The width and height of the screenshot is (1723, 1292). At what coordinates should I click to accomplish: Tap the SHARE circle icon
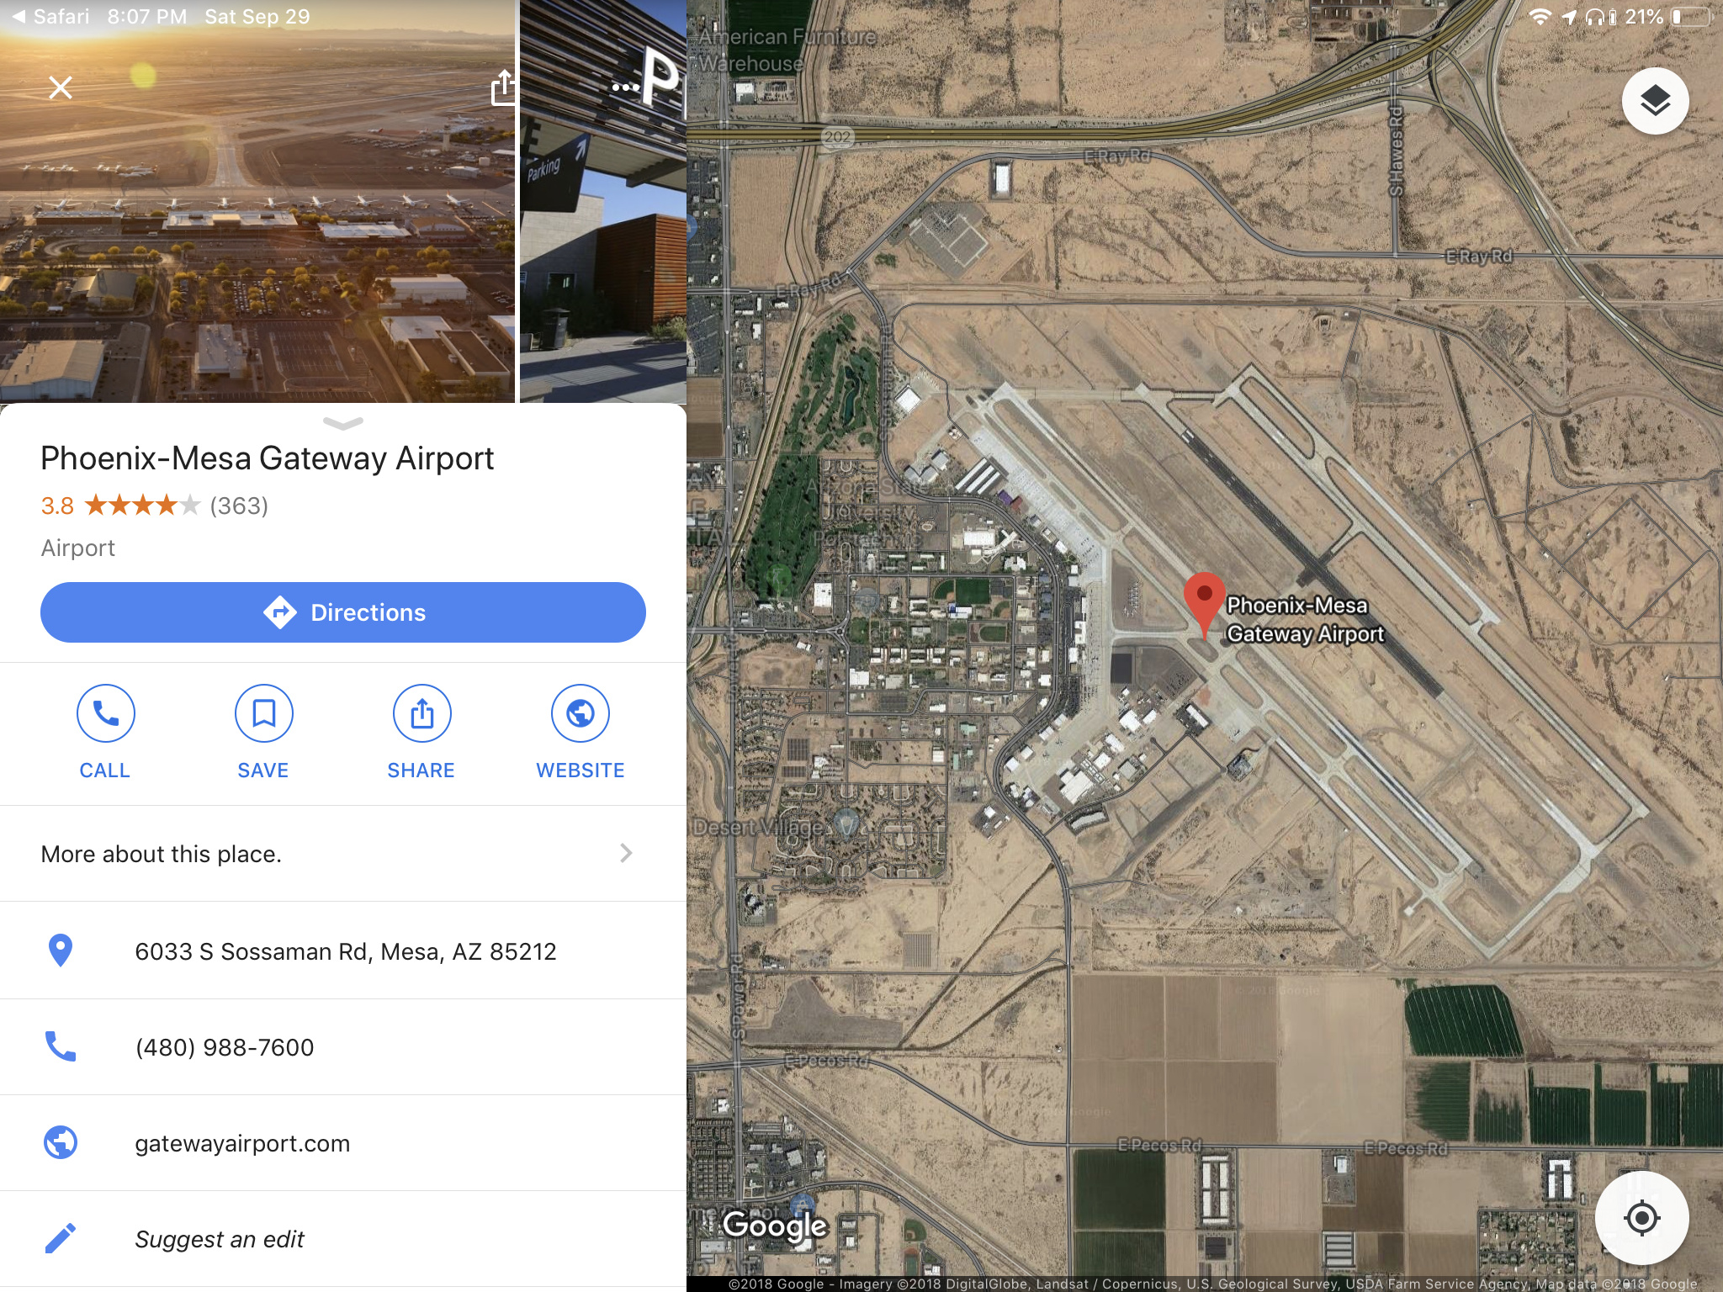click(421, 713)
